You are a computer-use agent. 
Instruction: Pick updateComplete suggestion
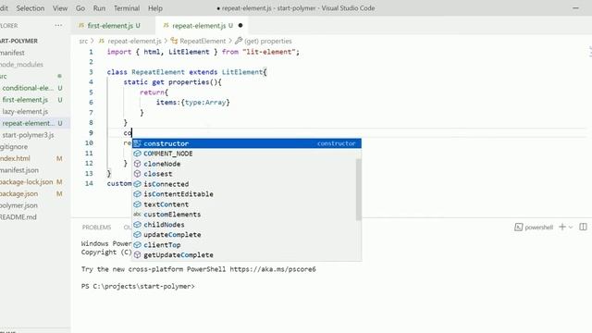[244, 234]
